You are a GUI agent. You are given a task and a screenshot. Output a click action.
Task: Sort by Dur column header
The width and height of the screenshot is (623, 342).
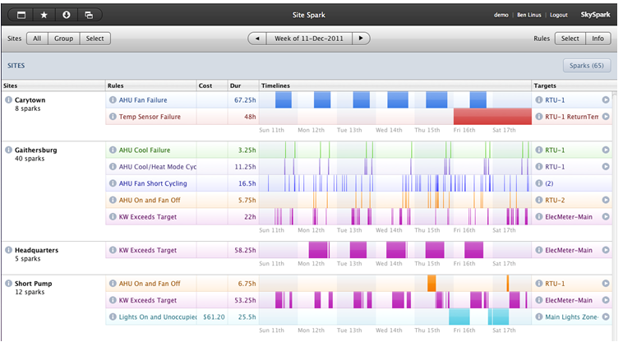[x=243, y=85]
